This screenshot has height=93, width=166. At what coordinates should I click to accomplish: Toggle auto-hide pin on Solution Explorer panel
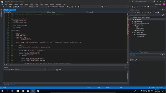click(x=162, y=10)
